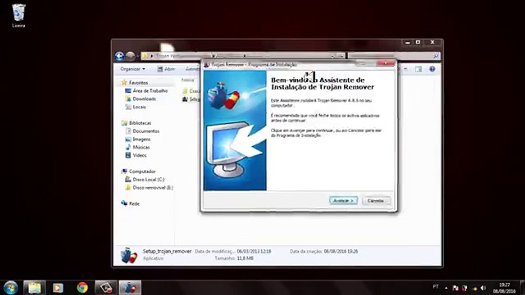The height and width of the screenshot is (295, 525).
Task: Click the volume speaker tray icon
Action: click(483, 288)
